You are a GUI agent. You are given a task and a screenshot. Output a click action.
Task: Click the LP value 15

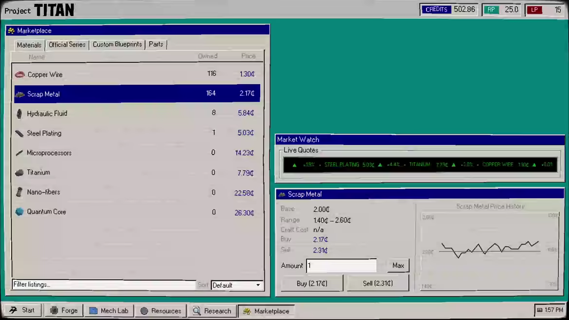(558, 10)
